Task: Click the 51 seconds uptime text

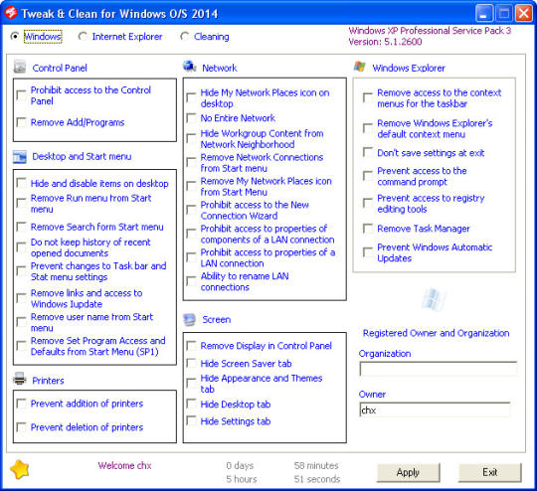Action: (317, 479)
